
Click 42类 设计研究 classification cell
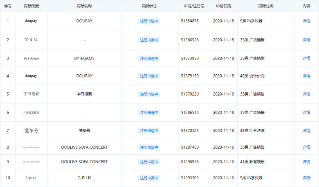click(252, 76)
